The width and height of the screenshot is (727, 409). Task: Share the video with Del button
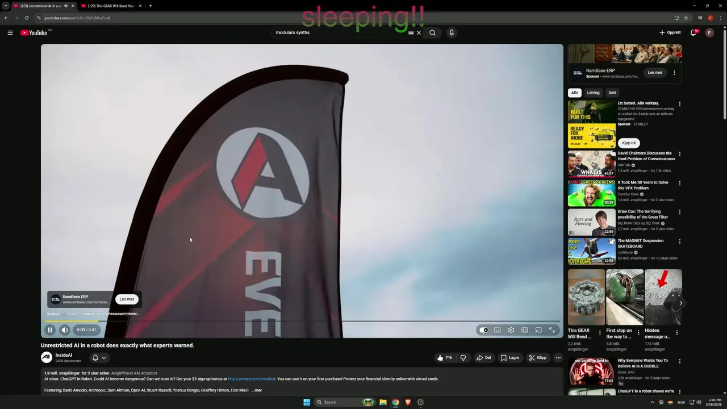[483, 358]
